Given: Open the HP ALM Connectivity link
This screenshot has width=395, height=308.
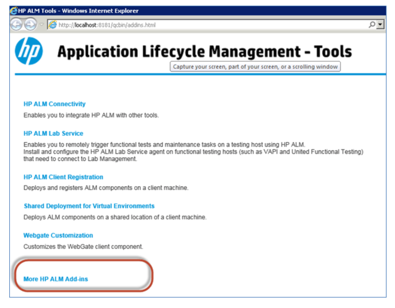Looking at the screenshot, I should click(54, 104).
